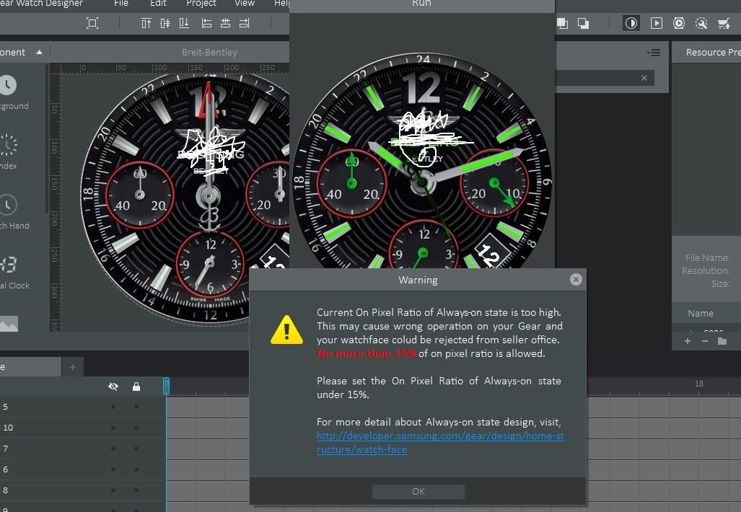The image size is (741, 512).
Task: Click the horizontal canvas ruler
Action: [x=175, y=68]
